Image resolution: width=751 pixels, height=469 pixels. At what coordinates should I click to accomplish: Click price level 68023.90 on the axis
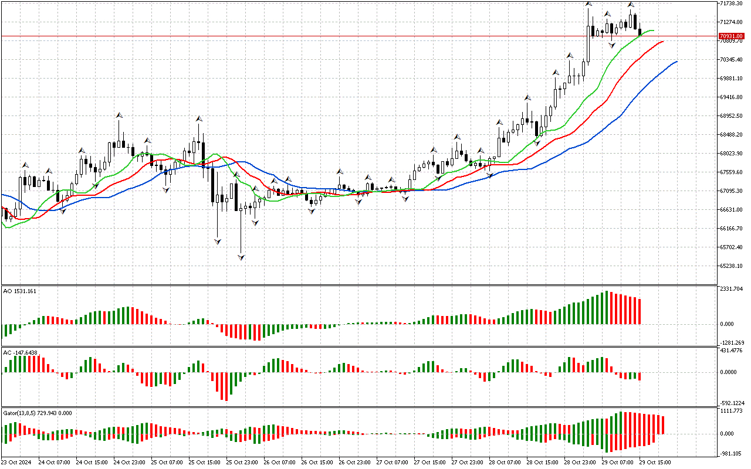(x=732, y=154)
